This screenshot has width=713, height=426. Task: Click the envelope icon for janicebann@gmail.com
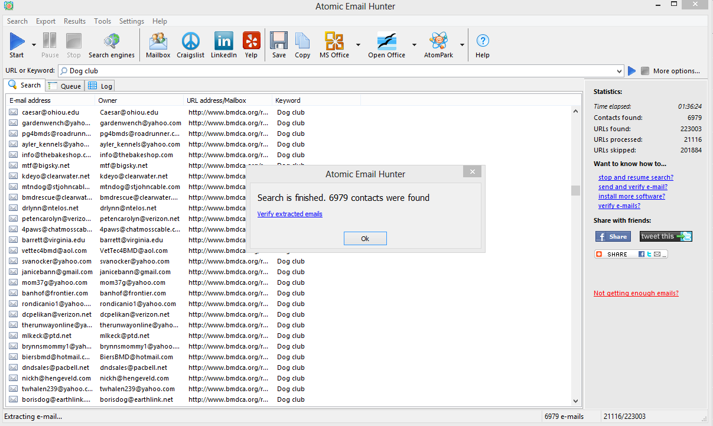pyautogui.click(x=14, y=272)
